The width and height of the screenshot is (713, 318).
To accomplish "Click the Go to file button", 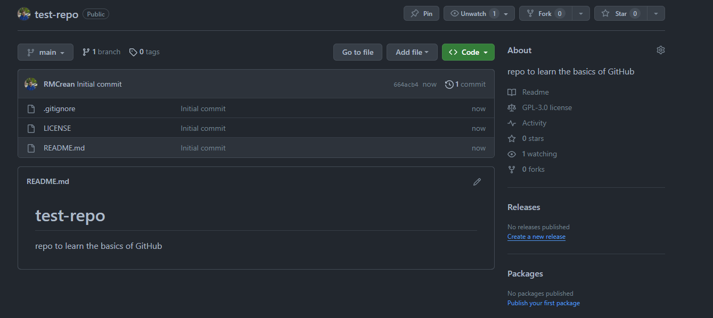I will tap(358, 52).
